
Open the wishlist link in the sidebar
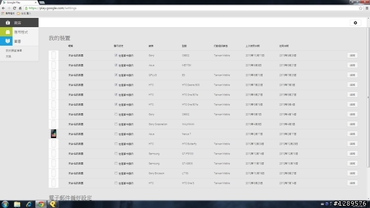[14, 50]
